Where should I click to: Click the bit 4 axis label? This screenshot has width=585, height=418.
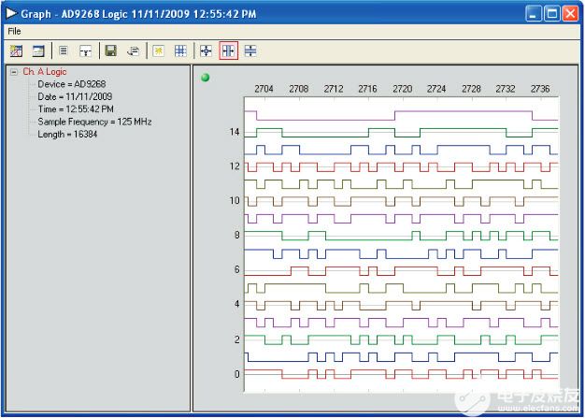point(237,304)
